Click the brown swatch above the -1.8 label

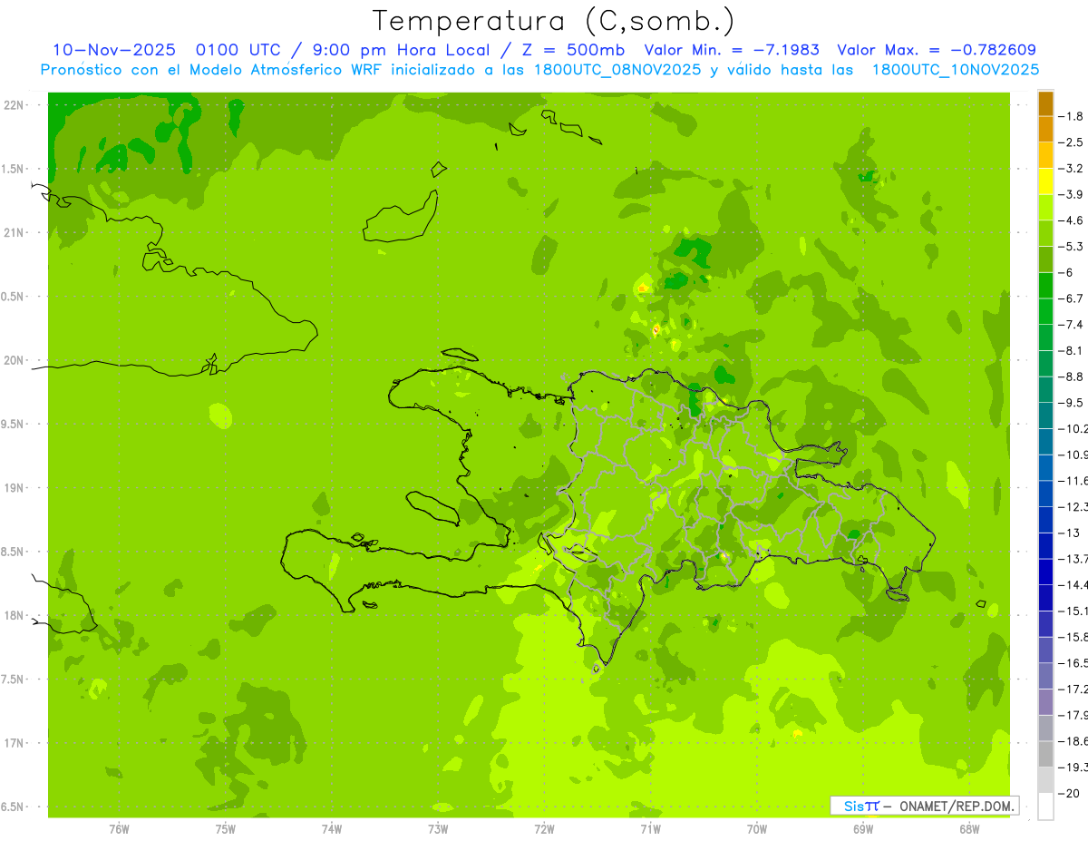click(1045, 103)
